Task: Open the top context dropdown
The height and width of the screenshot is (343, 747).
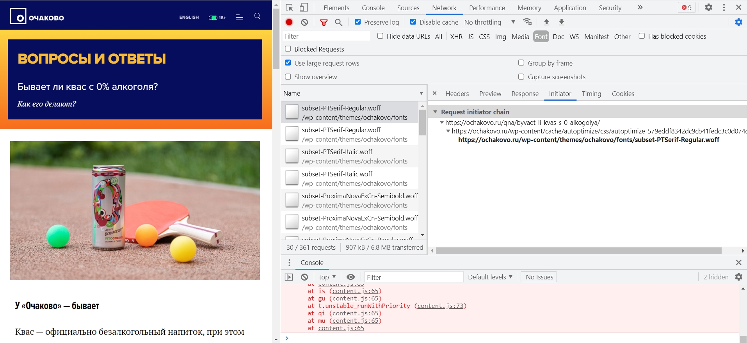Action: pyautogui.click(x=327, y=277)
